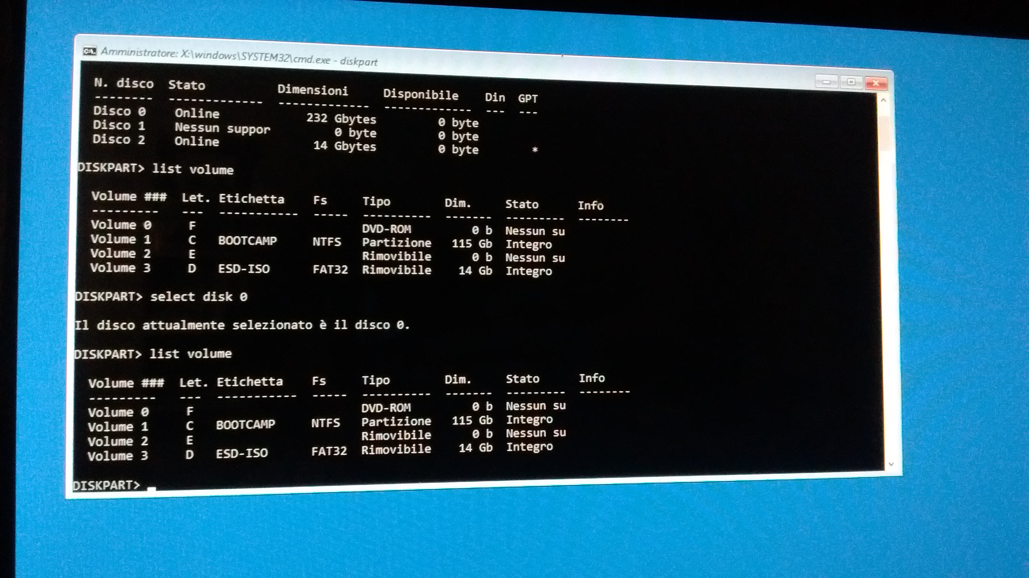Click the scrollbar down arrow
1029x578 pixels.
(x=891, y=464)
